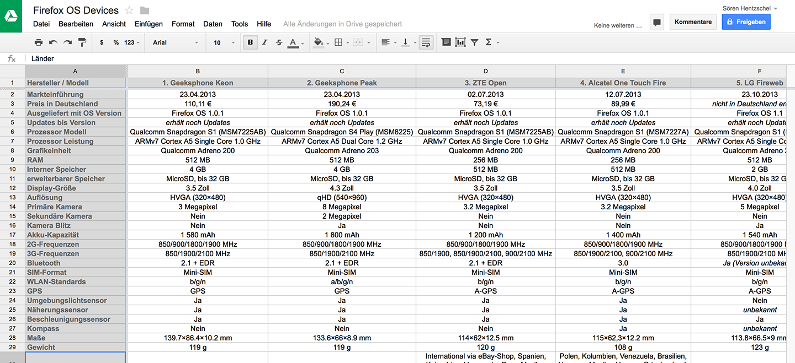Screen dimensions: 795x363
Task: Click the 'Hersteller / Modell' header cell
Action: point(76,83)
